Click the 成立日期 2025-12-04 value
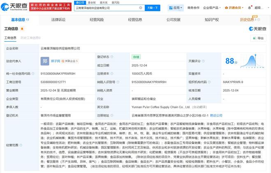The image size is (271, 173). tap(139, 65)
